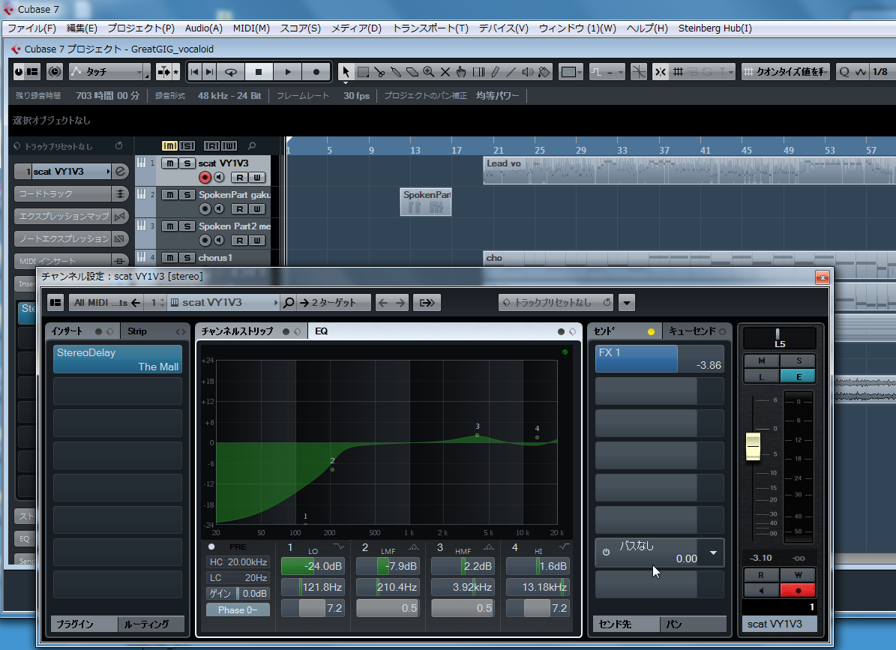Enable monitor on scat VY1V3 track
Viewport: 896px width, 650px height.
219,178
